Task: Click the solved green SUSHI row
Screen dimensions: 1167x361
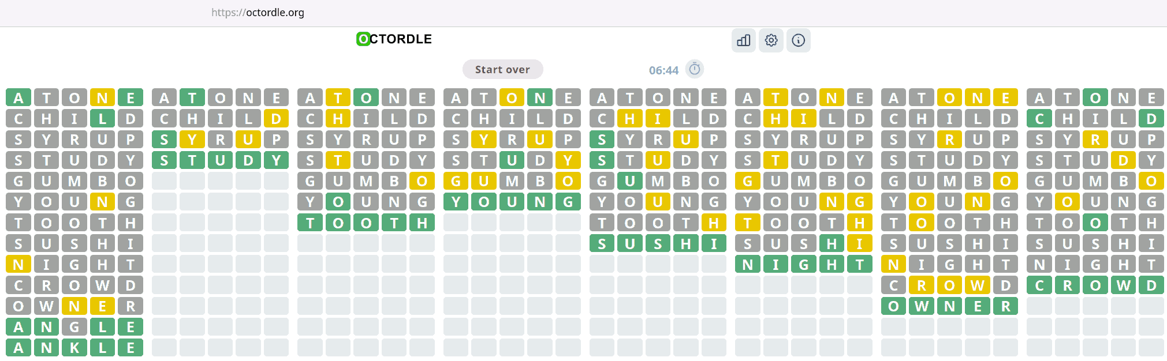Action: (x=658, y=244)
